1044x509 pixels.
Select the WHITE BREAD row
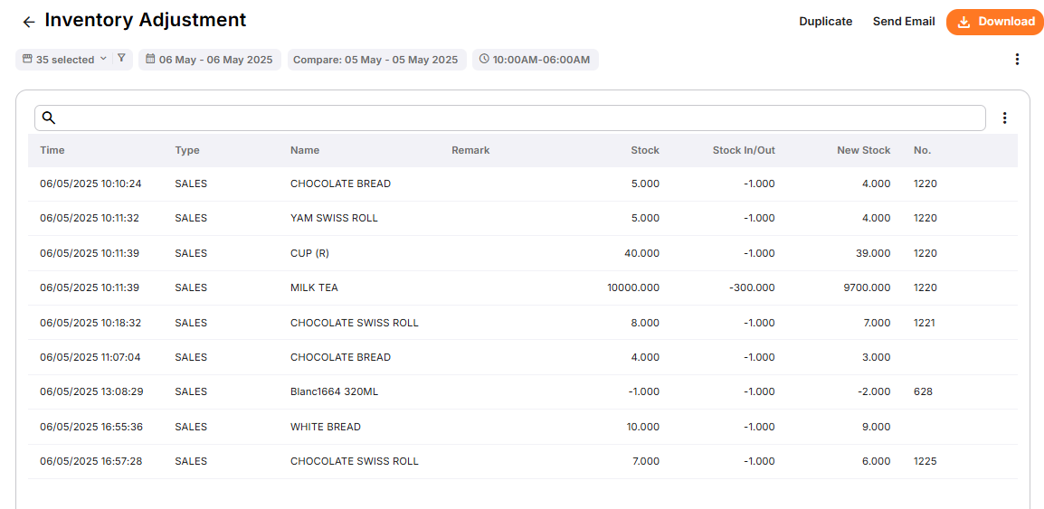[326, 427]
